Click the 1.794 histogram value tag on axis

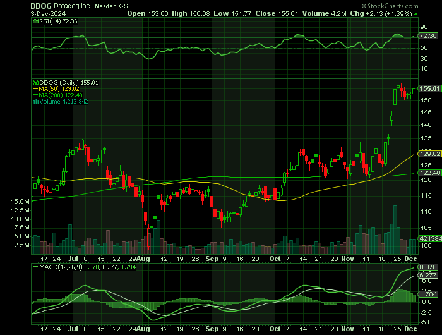pyautogui.click(x=428, y=294)
